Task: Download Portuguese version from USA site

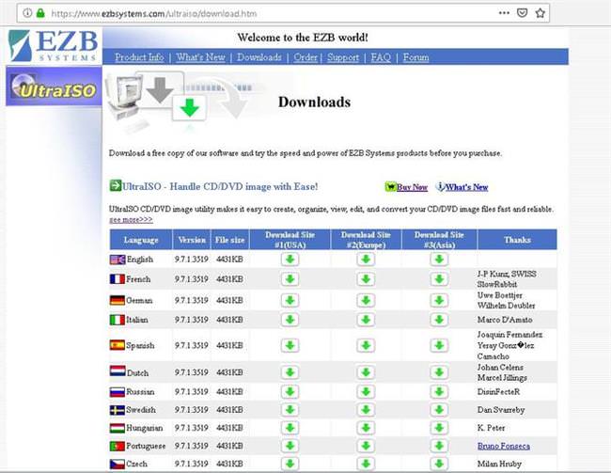Action: point(290,446)
